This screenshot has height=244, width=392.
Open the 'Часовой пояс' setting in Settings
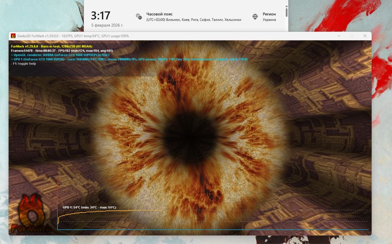point(189,17)
